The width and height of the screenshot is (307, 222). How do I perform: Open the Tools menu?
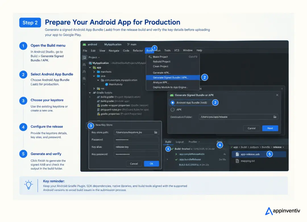(167, 50)
